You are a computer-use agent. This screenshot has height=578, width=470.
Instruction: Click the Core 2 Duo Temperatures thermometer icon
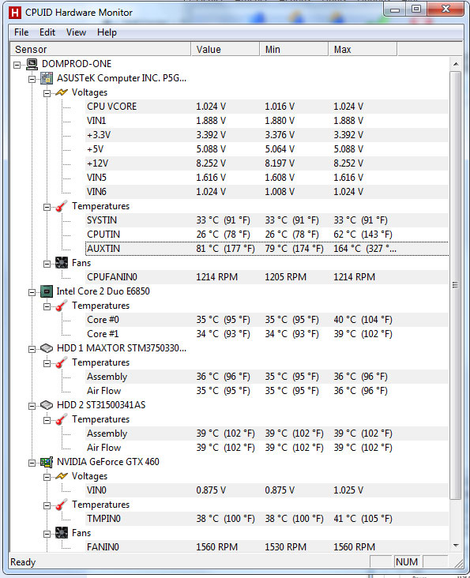(62, 306)
